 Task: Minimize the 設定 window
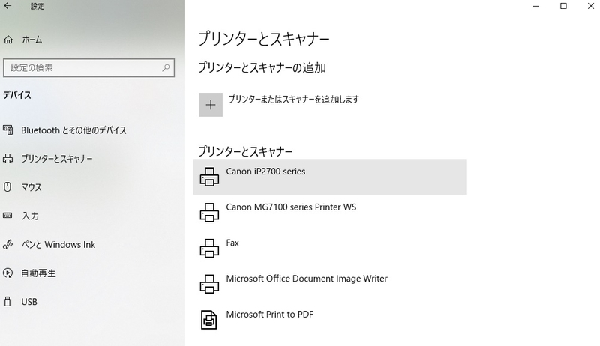click(x=536, y=6)
